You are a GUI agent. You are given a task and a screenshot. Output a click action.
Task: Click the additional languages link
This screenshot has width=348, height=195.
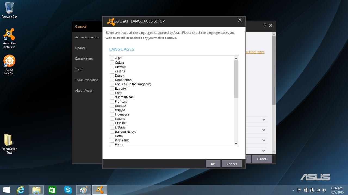pos(255,52)
